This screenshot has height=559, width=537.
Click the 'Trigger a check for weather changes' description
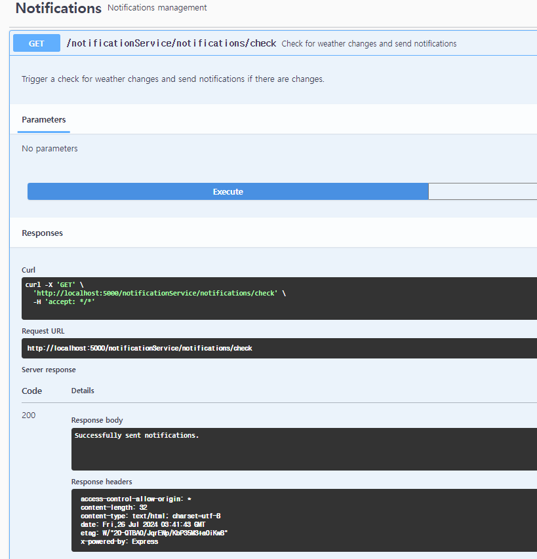coord(173,79)
